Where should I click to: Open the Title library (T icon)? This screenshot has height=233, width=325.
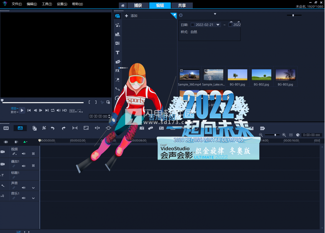tap(118, 53)
